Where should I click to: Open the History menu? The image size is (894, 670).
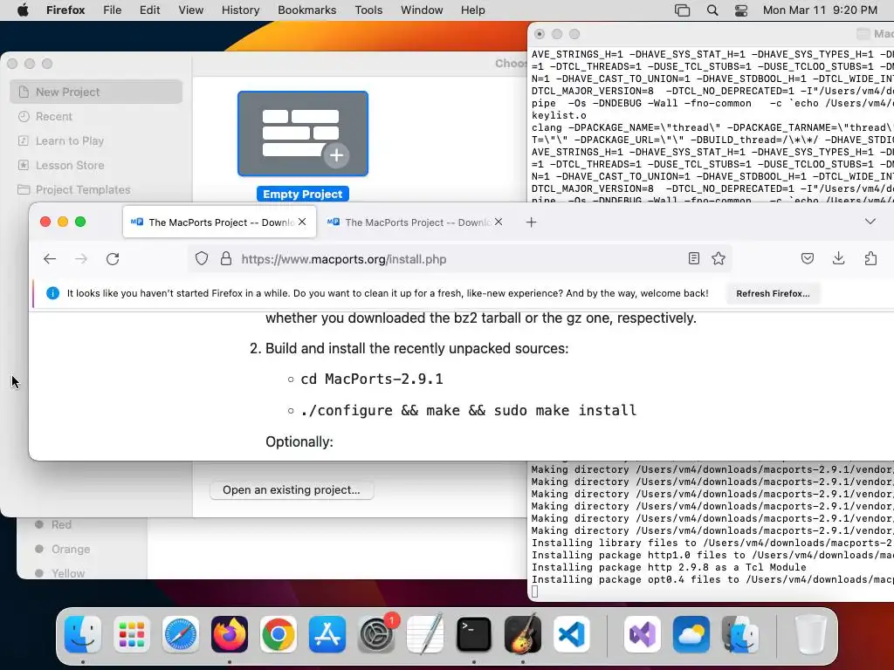pyautogui.click(x=240, y=10)
